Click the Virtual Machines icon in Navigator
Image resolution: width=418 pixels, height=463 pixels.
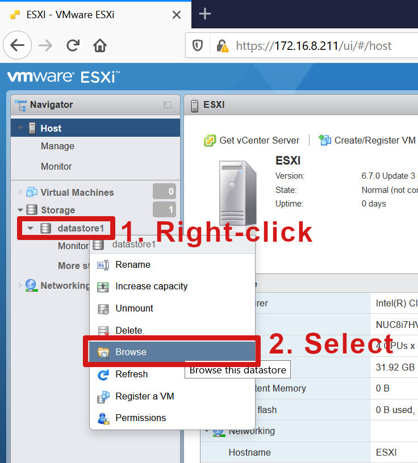(32, 192)
